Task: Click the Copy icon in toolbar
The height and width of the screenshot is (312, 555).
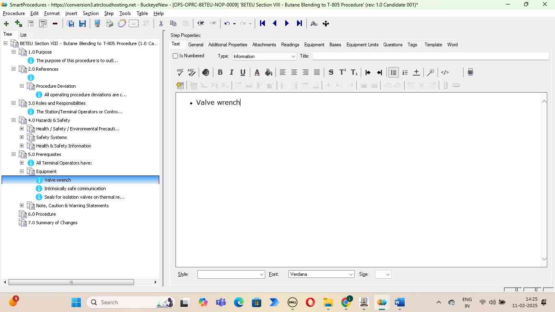Action: tap(173, 24)
